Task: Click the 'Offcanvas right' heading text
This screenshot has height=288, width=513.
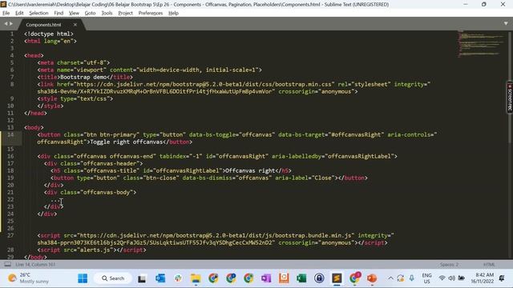Action: (x=250, y=170)
